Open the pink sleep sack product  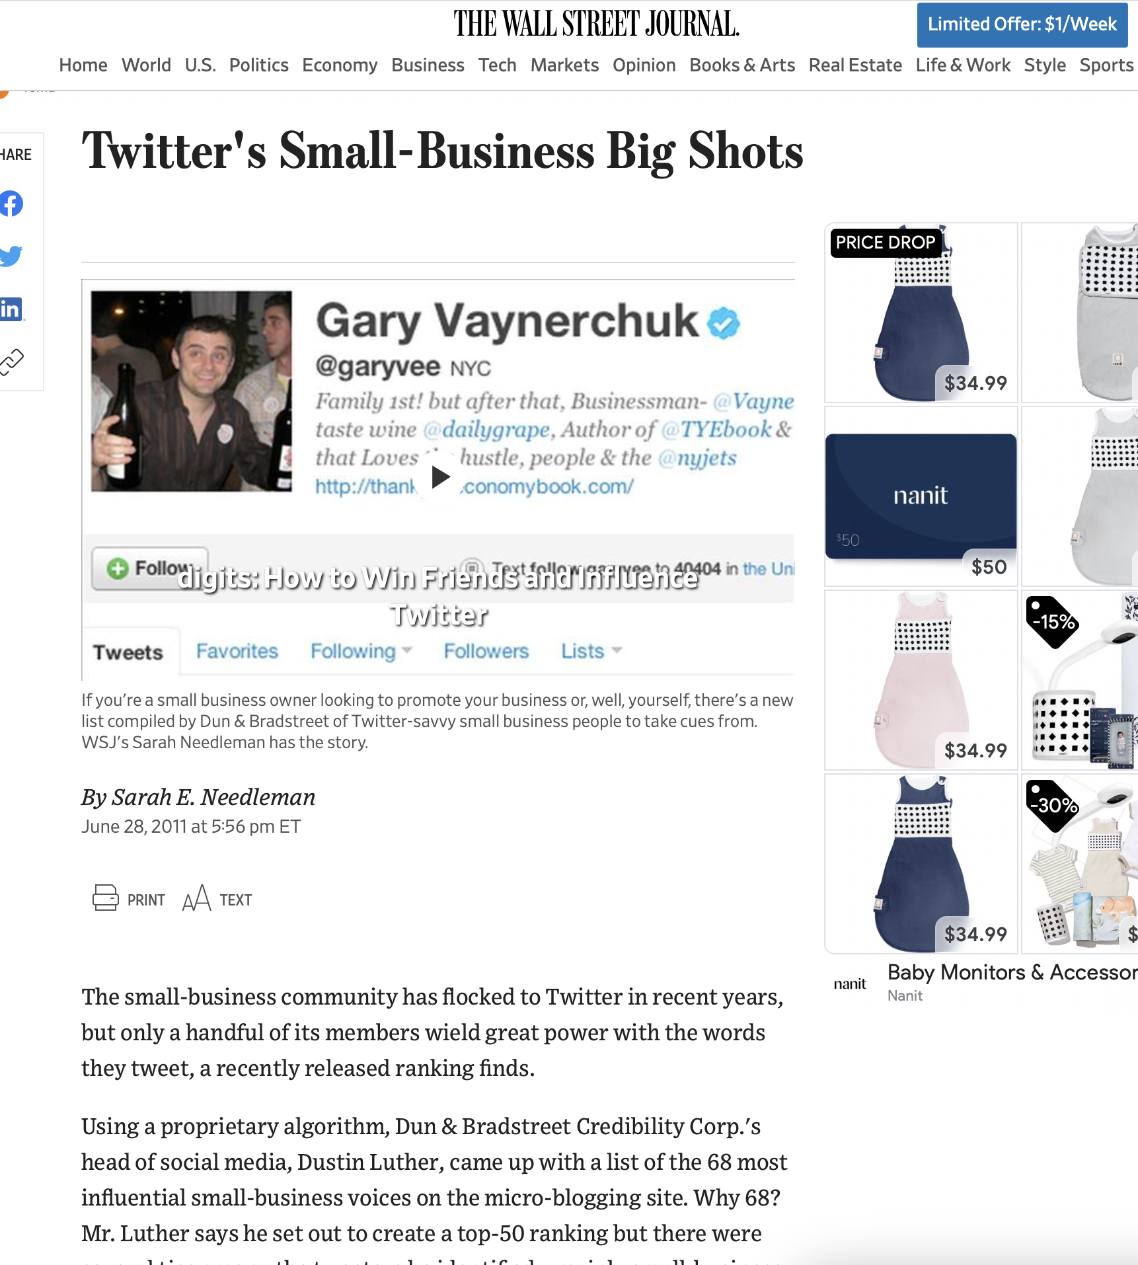921,681
